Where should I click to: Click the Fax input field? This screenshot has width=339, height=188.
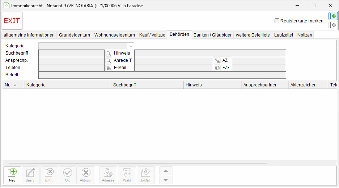click(259, 68)
